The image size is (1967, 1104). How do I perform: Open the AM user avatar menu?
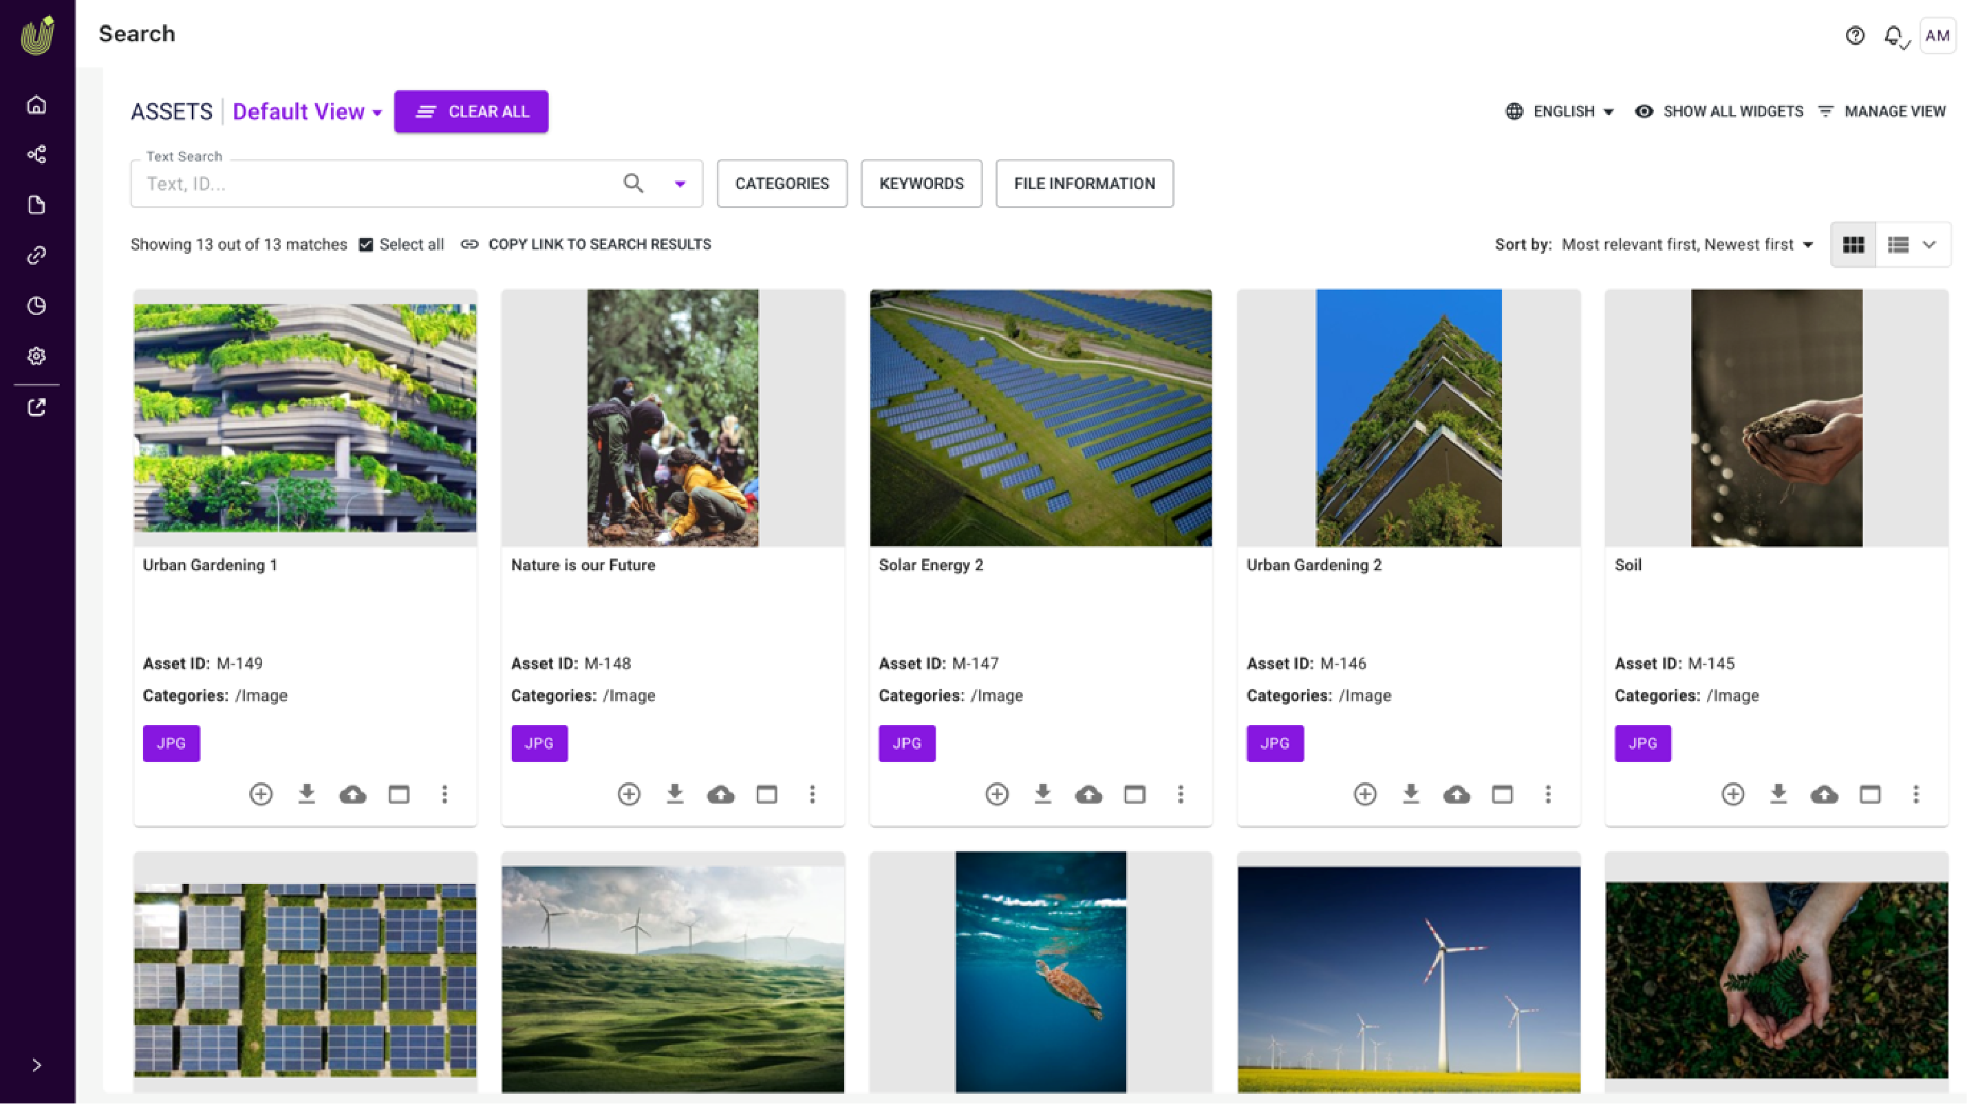(1937, 36)
